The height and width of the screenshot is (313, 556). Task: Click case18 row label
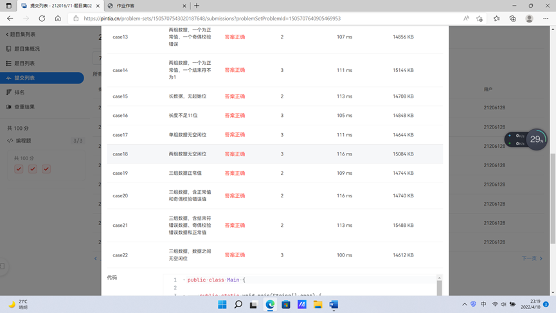pyautogui.click(x=120, y=154)
